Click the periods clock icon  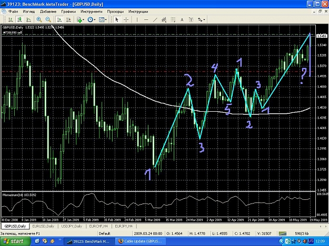(90, 20)
